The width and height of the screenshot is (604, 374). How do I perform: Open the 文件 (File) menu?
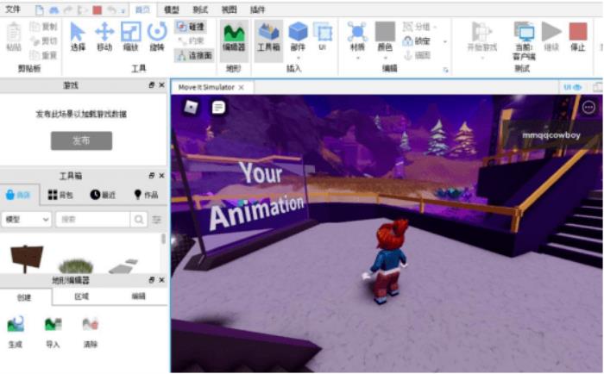click(x=13, y=9)
